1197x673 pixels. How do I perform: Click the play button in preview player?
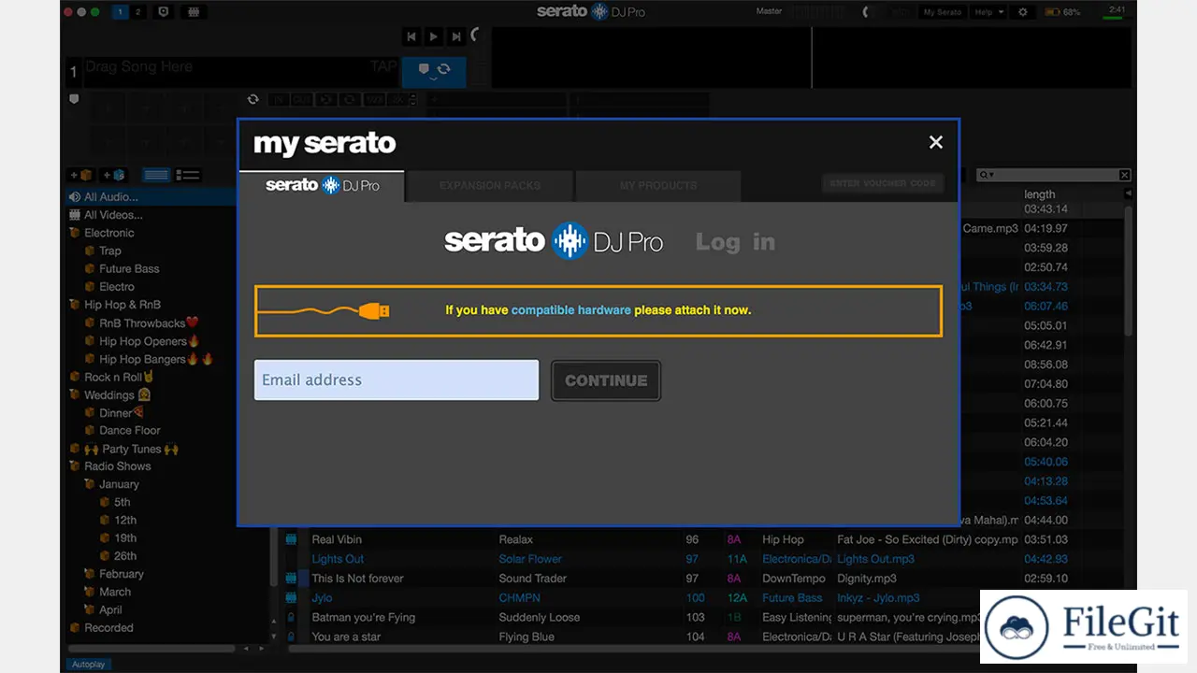pos(433,36)
